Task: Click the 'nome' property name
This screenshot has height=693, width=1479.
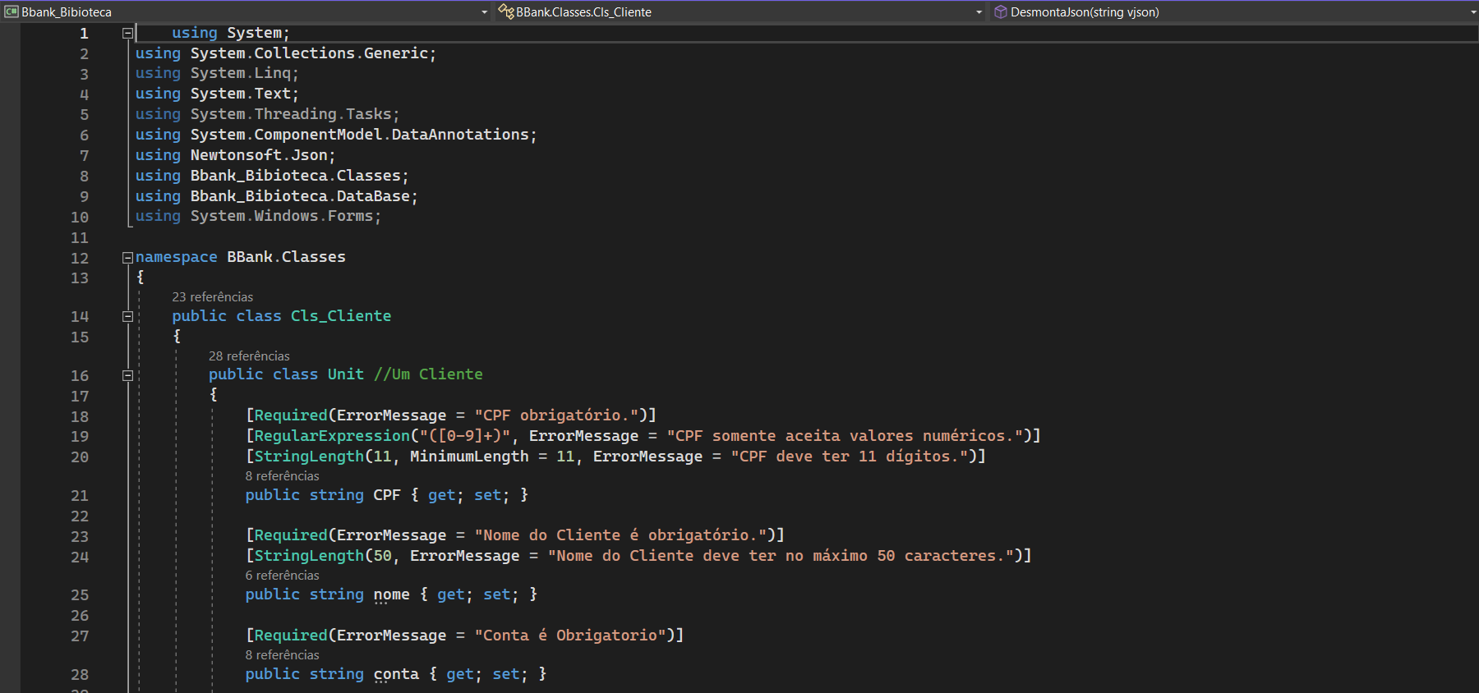Action: click(392, 594)
